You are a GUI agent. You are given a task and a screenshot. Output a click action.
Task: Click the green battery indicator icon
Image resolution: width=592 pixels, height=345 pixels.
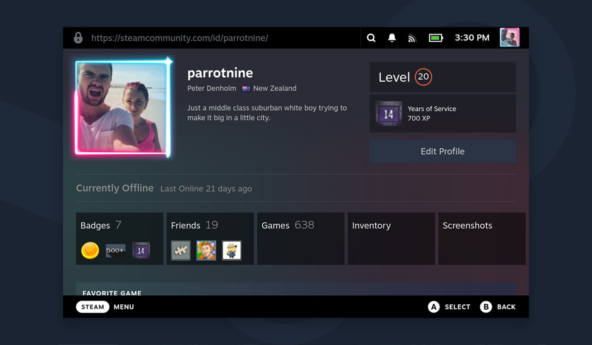436,38
